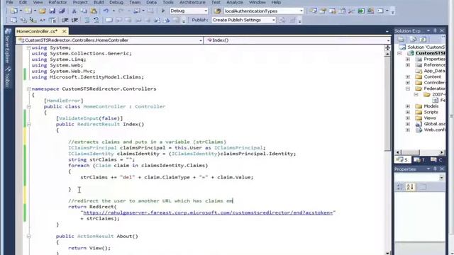Click the Comment out selected lines icon

pos(87,20)
